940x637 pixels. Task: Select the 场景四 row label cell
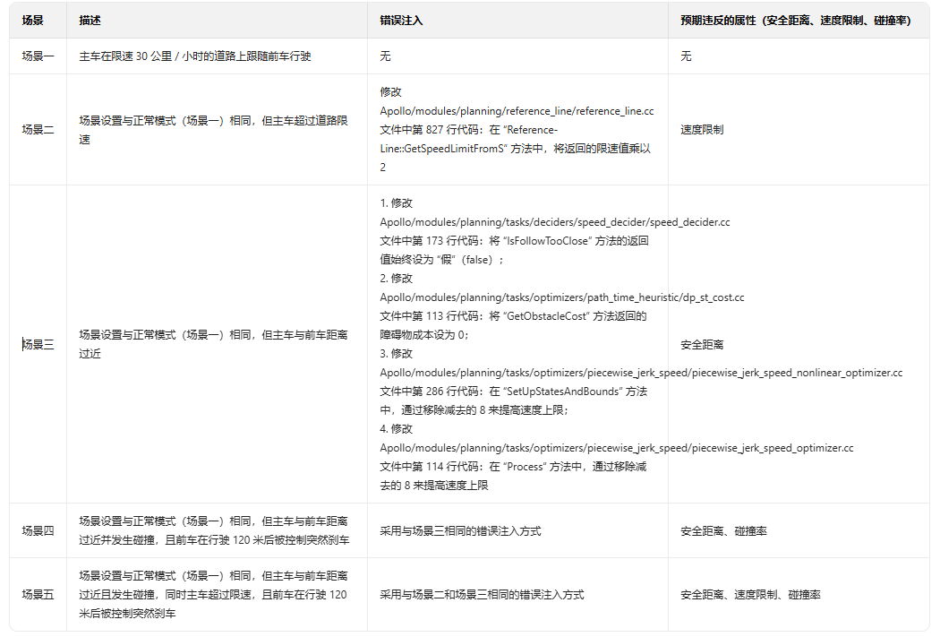(x=38, y=530)
